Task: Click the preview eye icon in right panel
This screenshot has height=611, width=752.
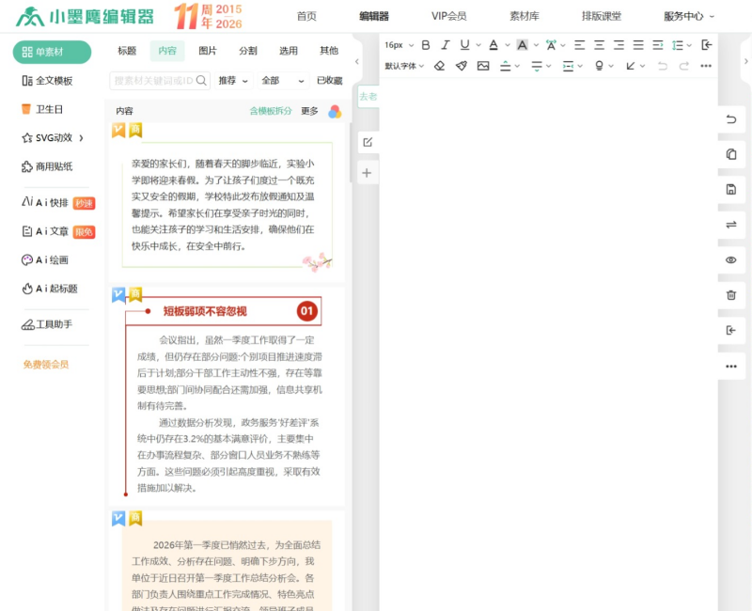Action: [x=731, y=260]
